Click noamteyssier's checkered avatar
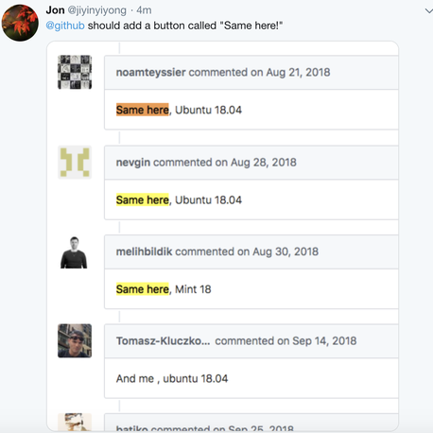This screenshot has width=433, height=433. [75, 72]
